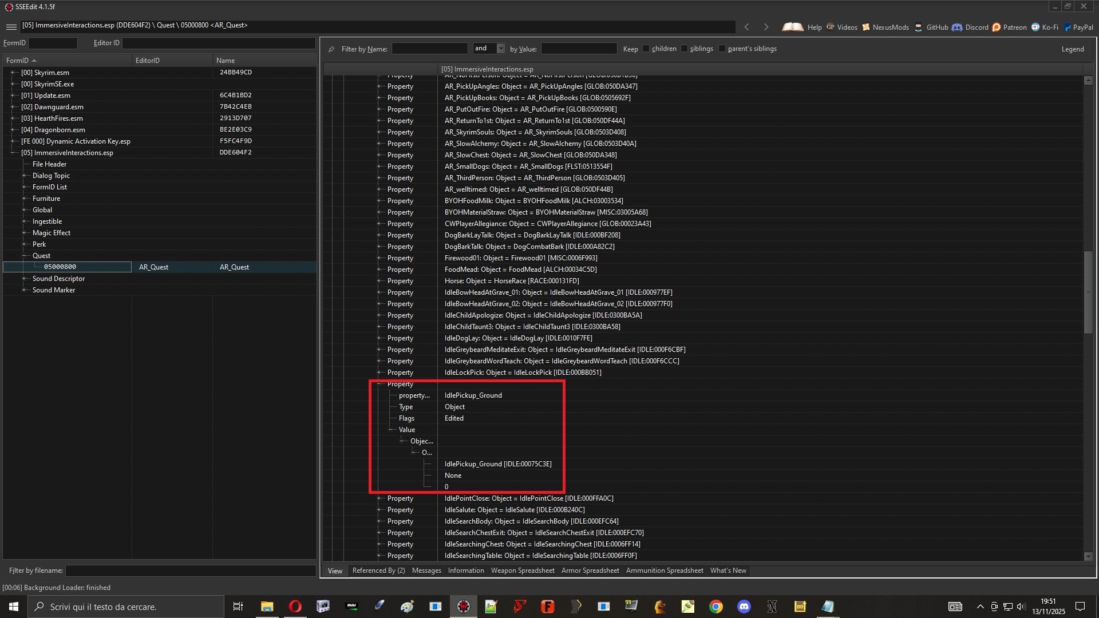Navigate forward with the right arrow
Screen dimensions: 1099x618
pos(766,27)
